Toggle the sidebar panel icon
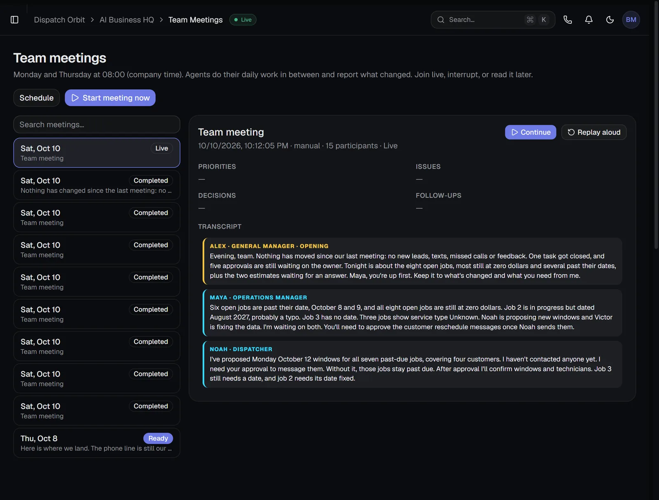The image size is (659, 500). [14, 20]
